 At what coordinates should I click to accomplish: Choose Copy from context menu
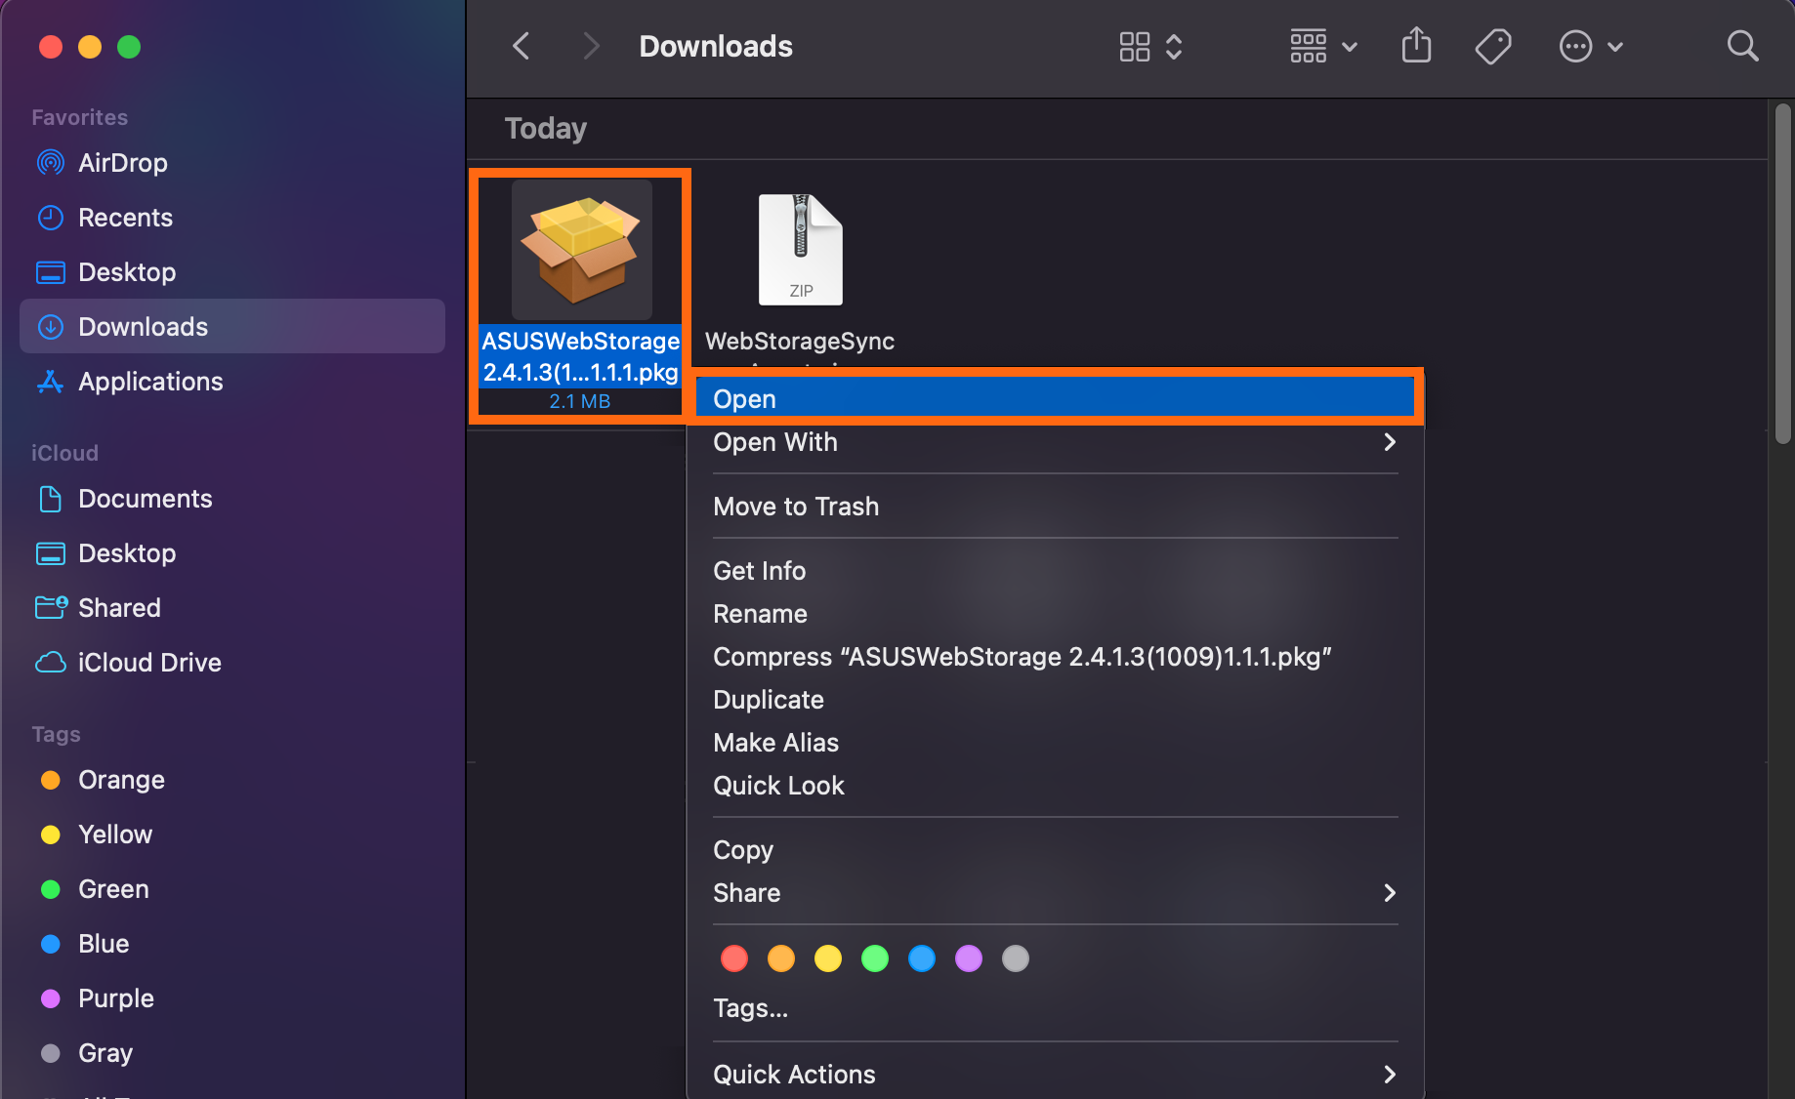click(x=1055, y=850)
